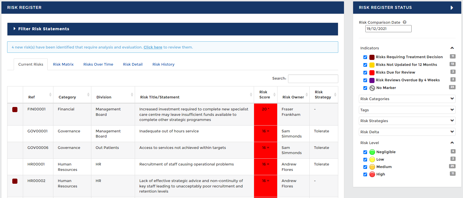Click dark red Treatment Decision swatch
Image resolution: width=463 pixels, height=198 pixels.
pyautogui.click(x=372, y=57)
